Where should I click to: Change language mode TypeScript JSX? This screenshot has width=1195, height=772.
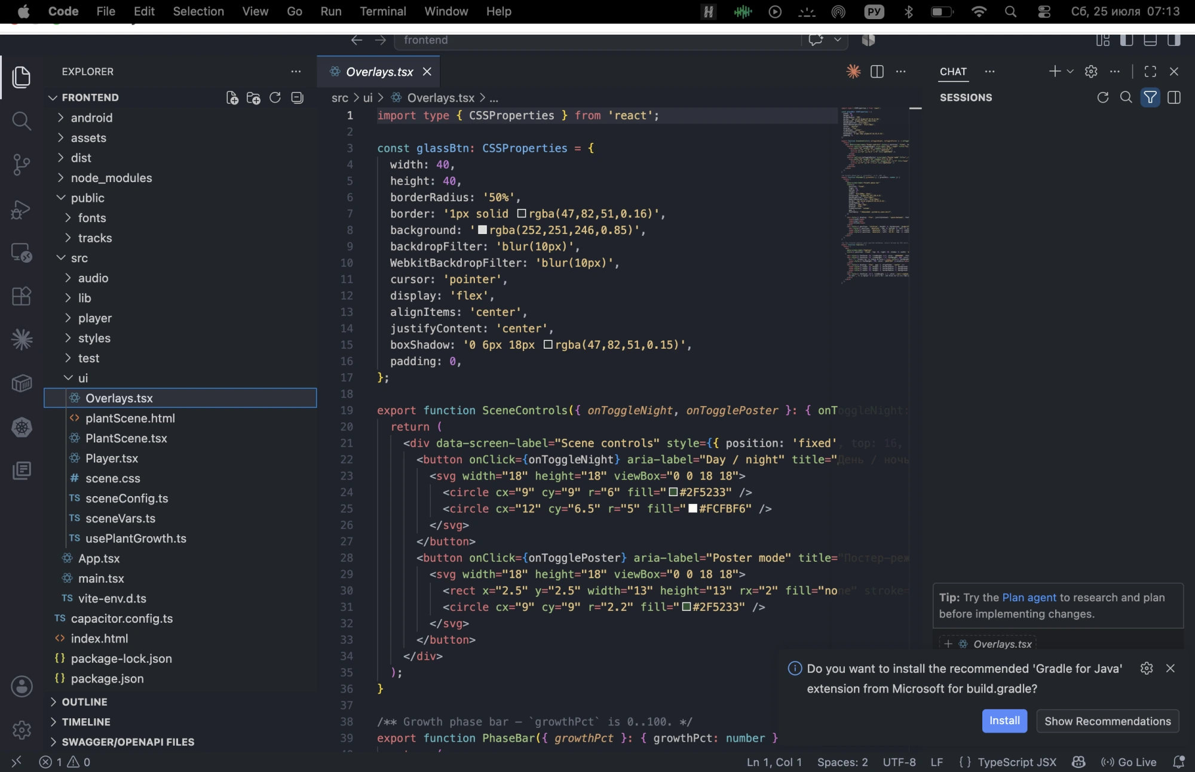click(1017, 762)
